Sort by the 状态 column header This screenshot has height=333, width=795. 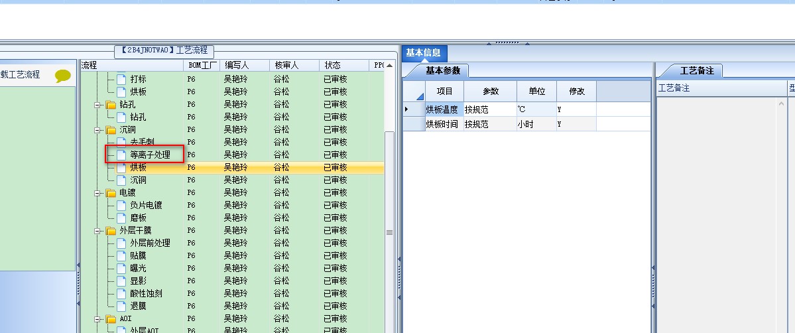[344, 65]
